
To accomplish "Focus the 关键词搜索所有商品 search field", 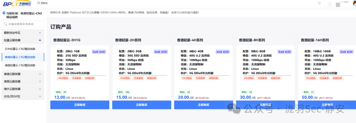I will pos(23,24).
